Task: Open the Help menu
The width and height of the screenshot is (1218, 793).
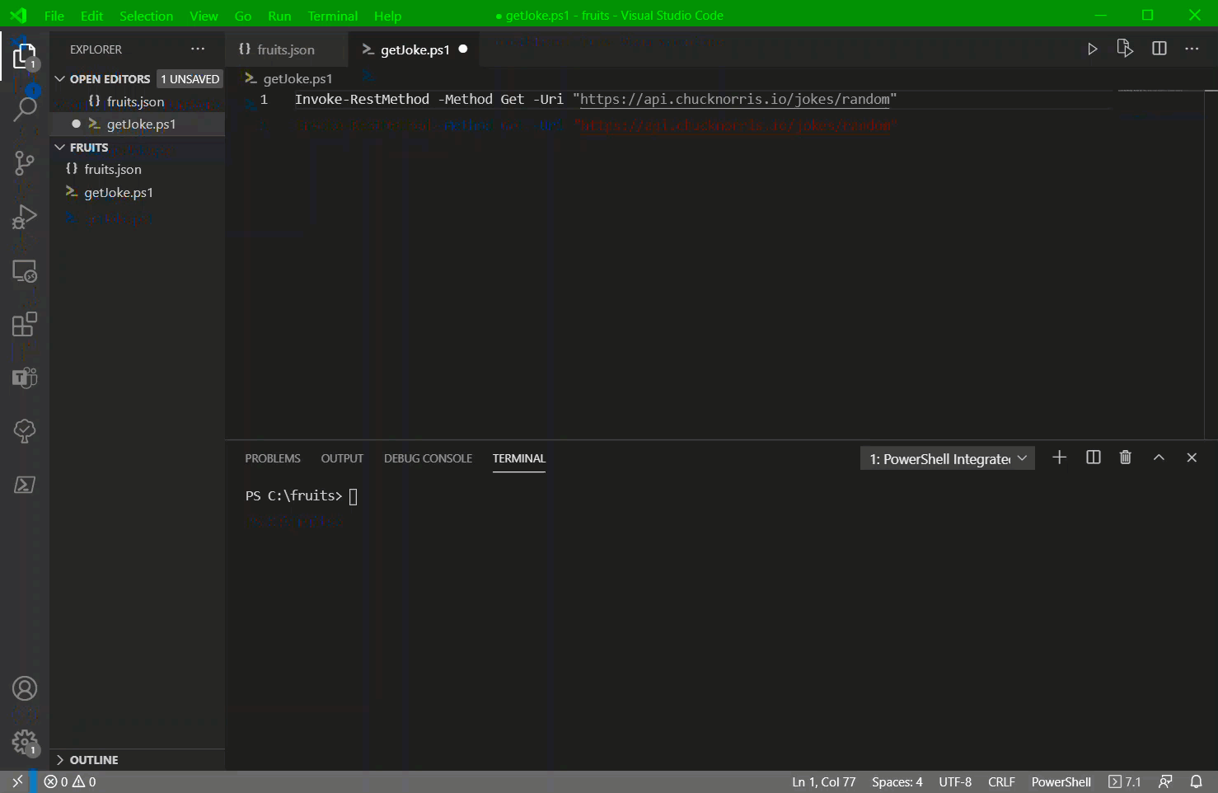Action: coord(387,16)
